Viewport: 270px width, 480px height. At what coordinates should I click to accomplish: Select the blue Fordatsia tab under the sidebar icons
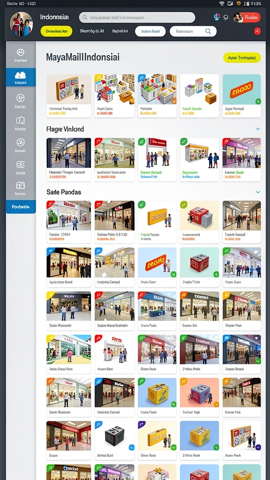(x=21, y=207)
